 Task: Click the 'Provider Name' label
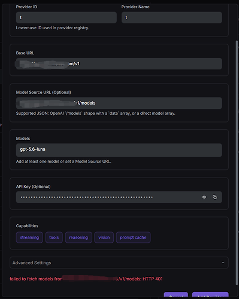coord(135,7)
